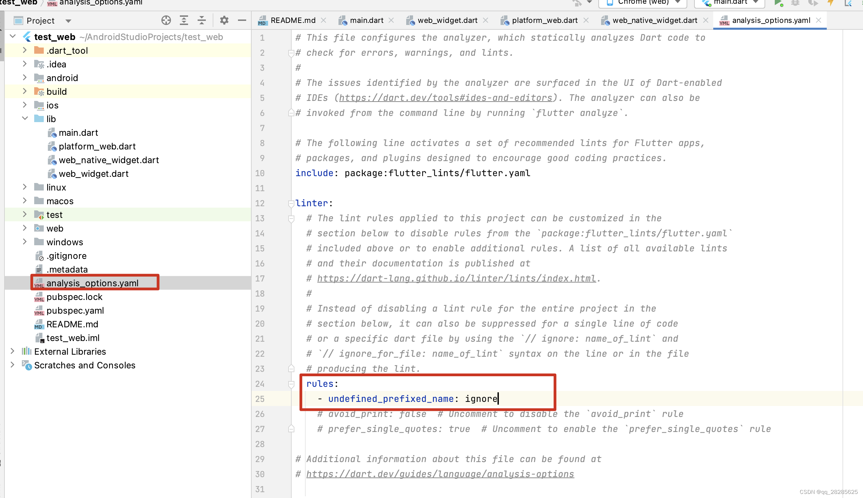Trigger Flutter Hot Reload lightning icon
The image size is (863, 498).
point(831,3)
